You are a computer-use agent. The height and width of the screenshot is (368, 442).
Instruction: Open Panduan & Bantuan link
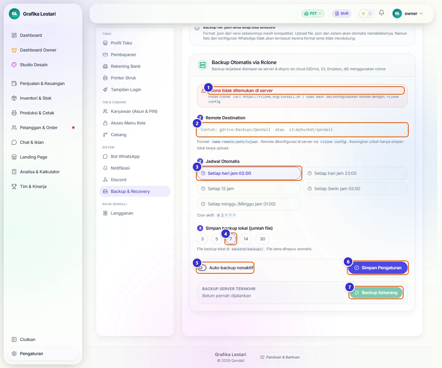point(280,357)
